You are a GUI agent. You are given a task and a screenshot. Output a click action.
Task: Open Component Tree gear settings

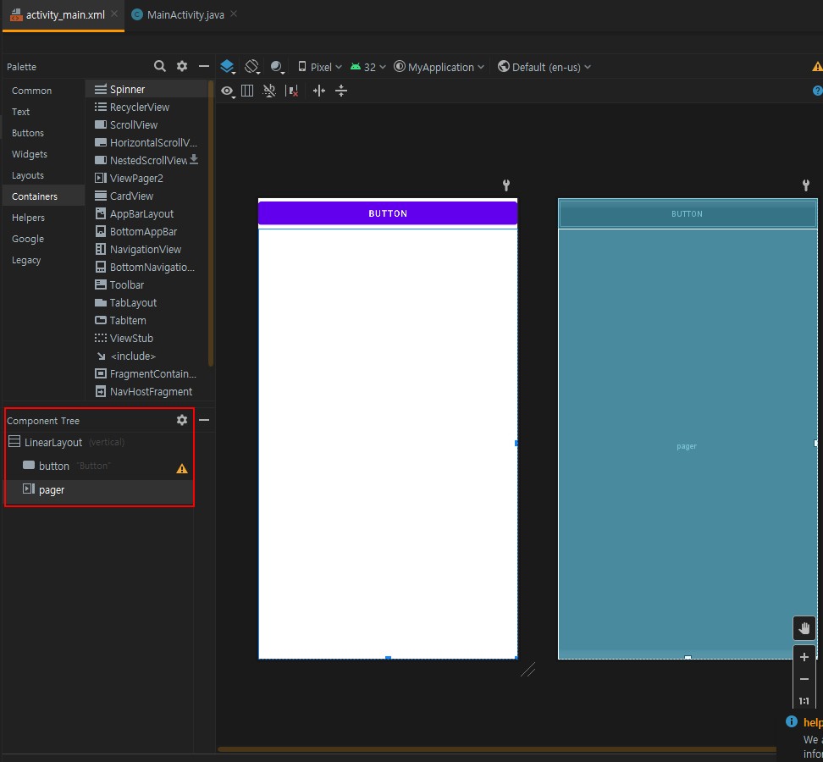coord(181,420)
